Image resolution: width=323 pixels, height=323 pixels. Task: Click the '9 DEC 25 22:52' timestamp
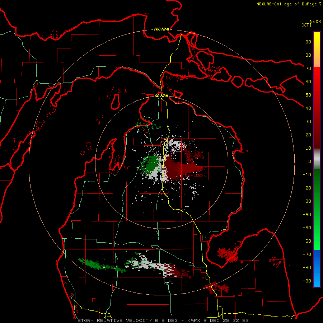click(x=226, y=320)
